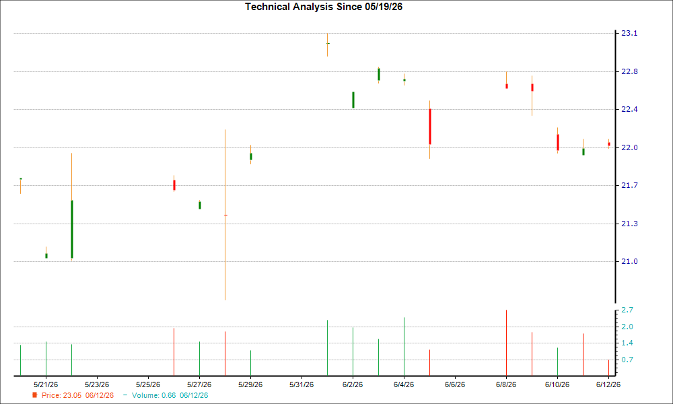673x404 pixels.
Task: Click the 6/12/26 date axis label
Action: point(608,384)
